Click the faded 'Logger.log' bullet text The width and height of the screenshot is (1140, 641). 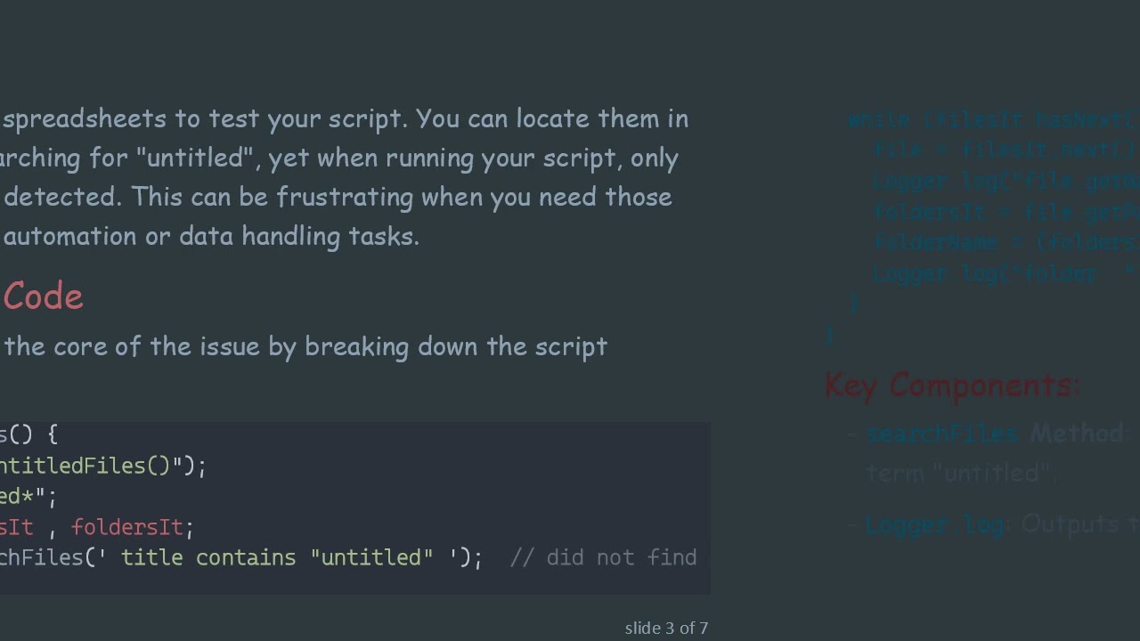pos(935,525)
